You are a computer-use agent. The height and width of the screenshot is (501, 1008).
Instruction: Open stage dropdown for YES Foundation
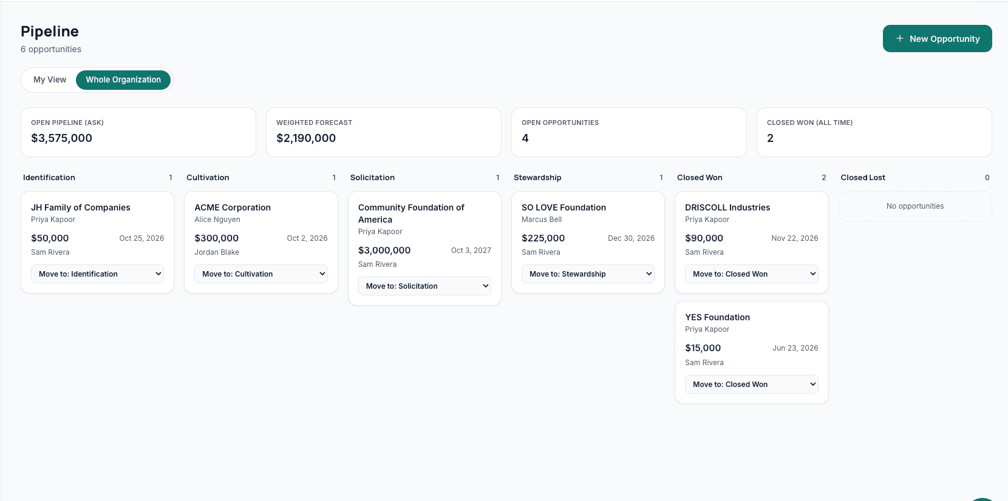752,384
